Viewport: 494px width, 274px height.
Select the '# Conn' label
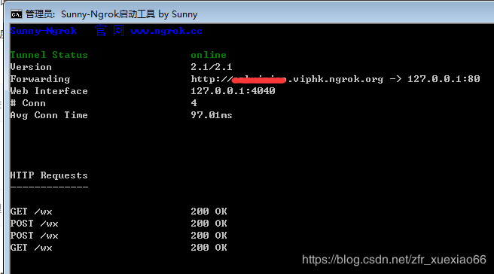tap(28, 103)
